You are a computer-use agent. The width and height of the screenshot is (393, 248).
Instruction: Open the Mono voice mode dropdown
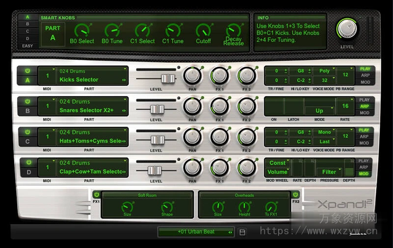325,132
